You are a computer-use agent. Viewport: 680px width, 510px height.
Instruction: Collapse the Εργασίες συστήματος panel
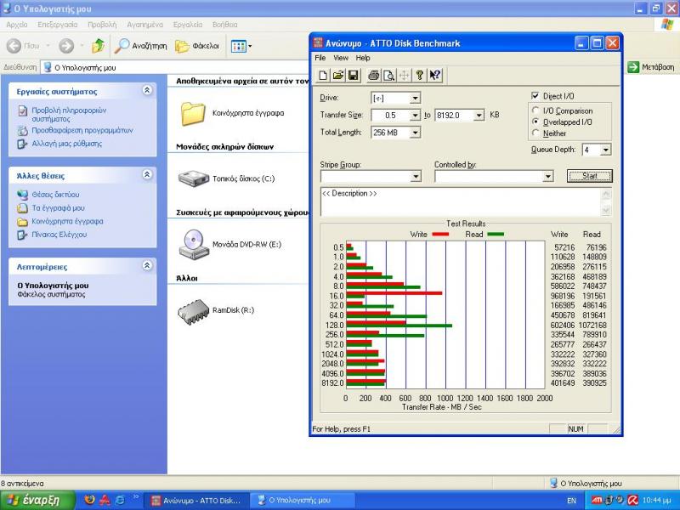tap(147, 90)
